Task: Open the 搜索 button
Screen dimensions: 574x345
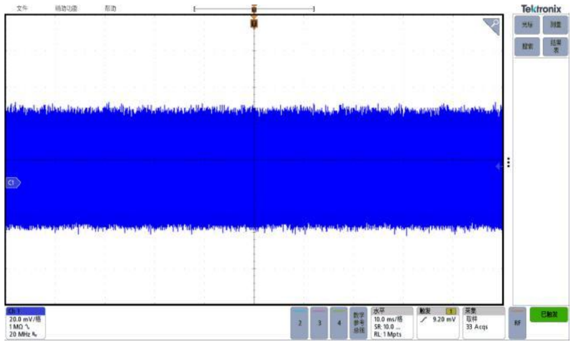Action: (x=527, y=46)
